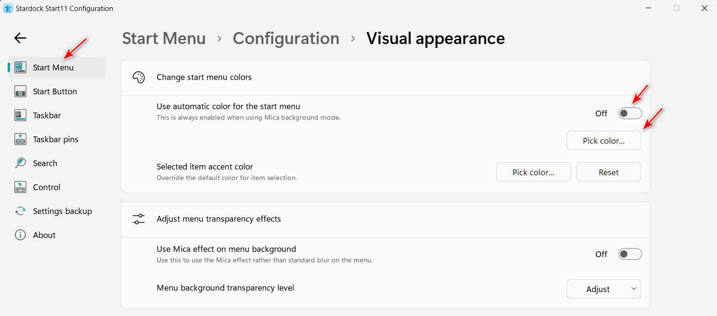Click the back arrow icon
Screen dimensions: 717x316
pos(20,38)
